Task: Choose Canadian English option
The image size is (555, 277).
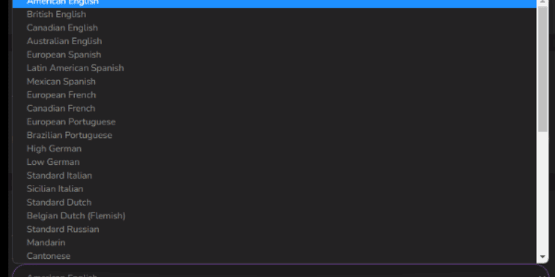Action: tap(274, 28)
